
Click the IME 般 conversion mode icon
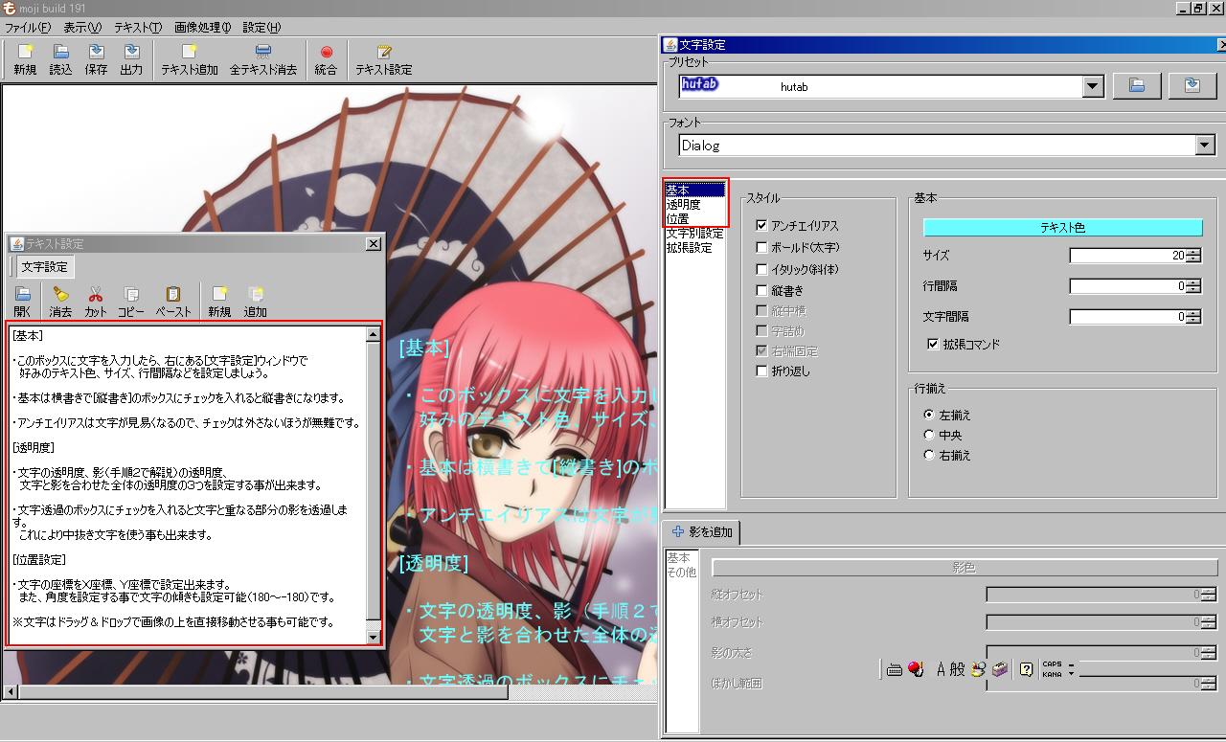[x=958, y=669]
